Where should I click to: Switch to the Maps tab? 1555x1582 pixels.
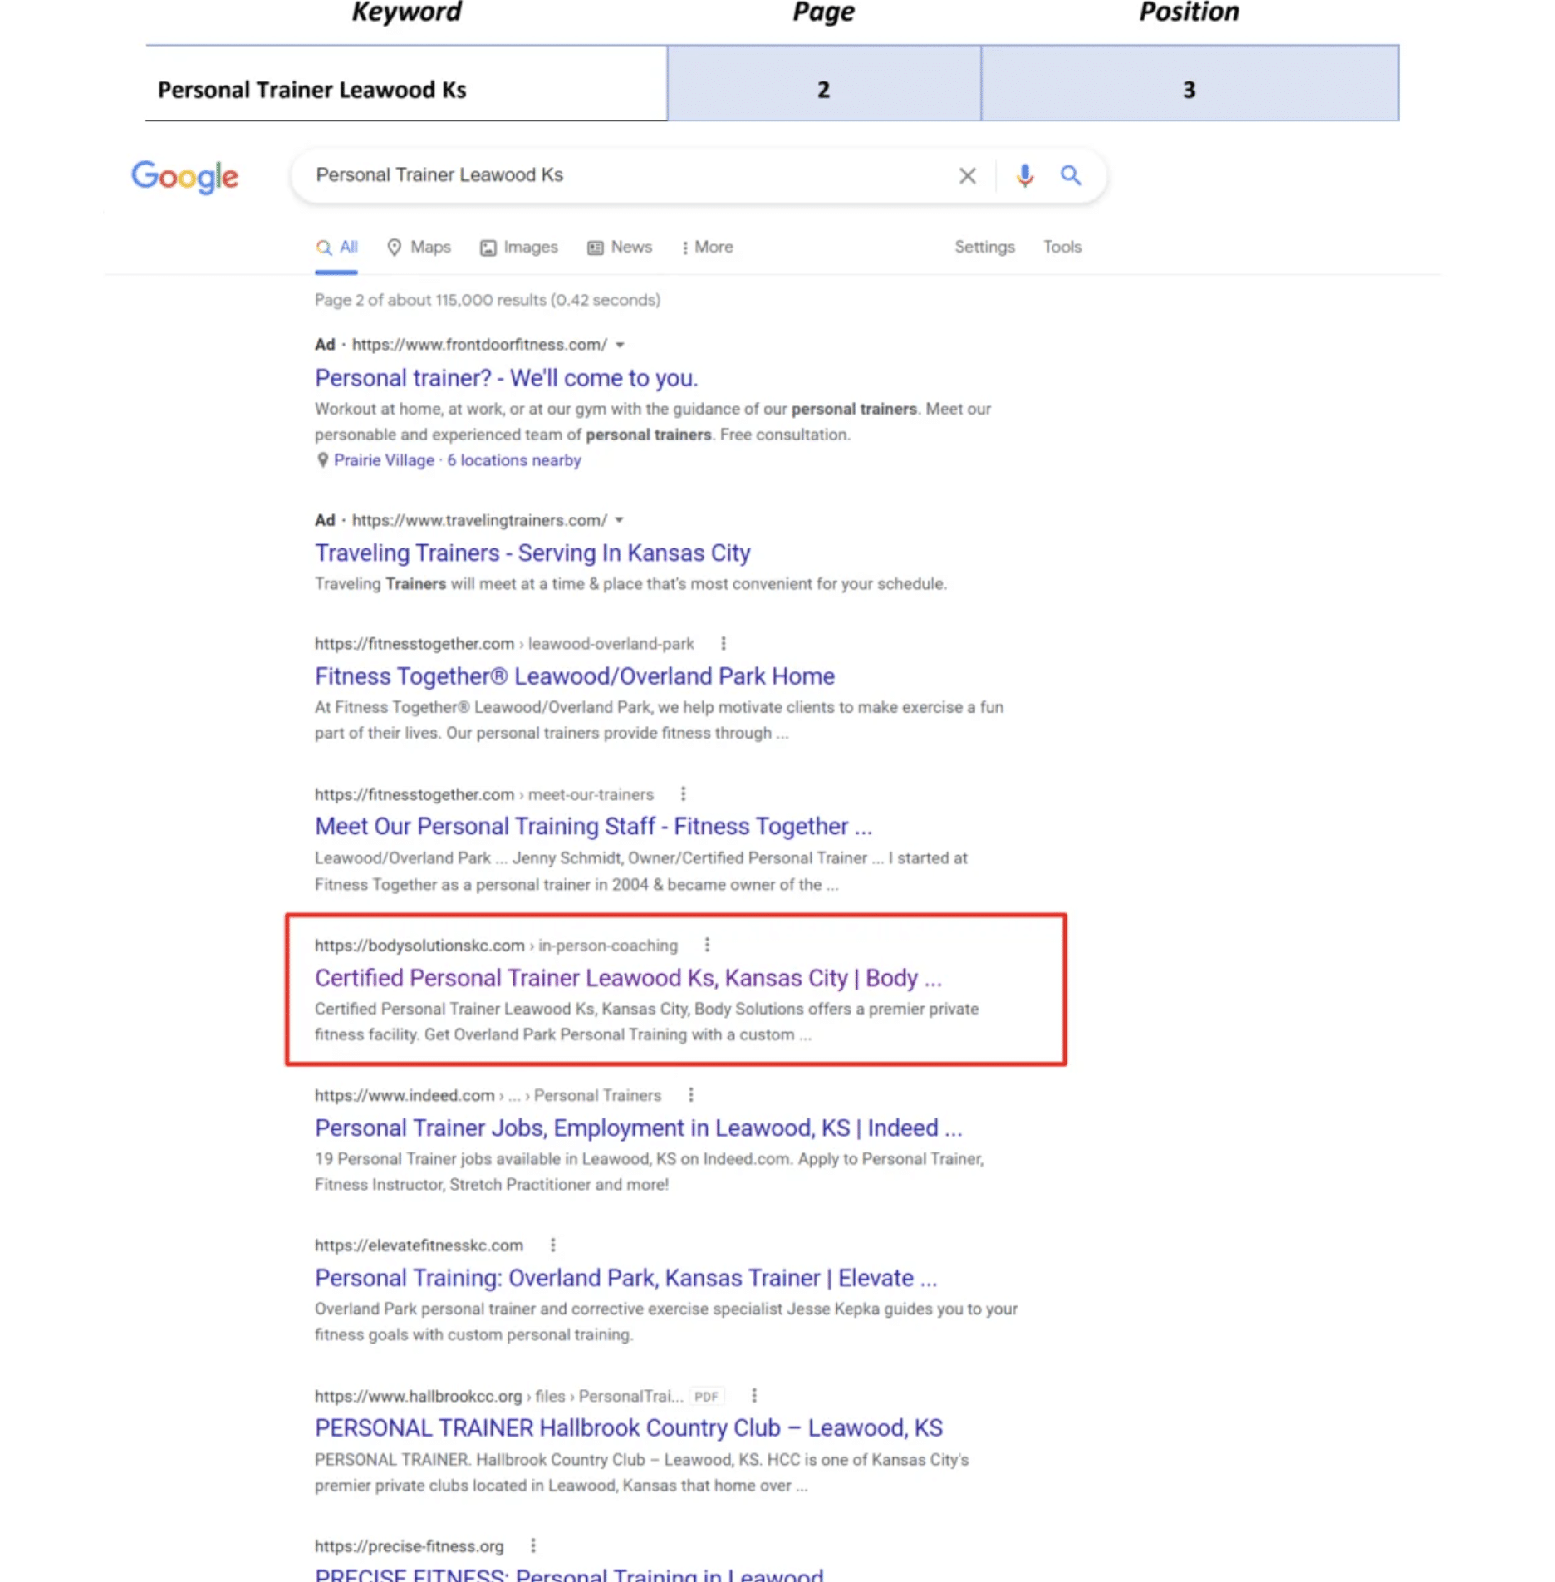(419, 248)
